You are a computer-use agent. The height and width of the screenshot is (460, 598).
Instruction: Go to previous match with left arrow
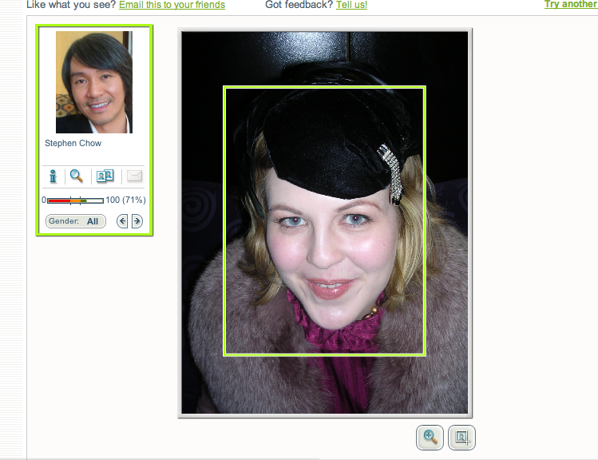[x=122, y=221]
